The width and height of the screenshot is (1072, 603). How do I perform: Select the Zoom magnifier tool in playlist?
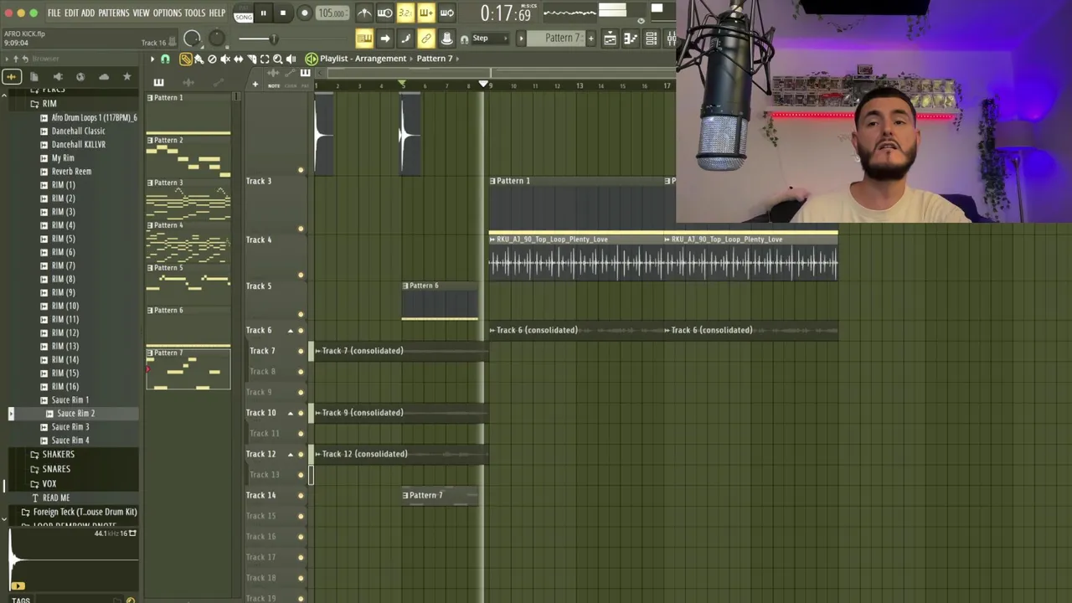point(278,59)
